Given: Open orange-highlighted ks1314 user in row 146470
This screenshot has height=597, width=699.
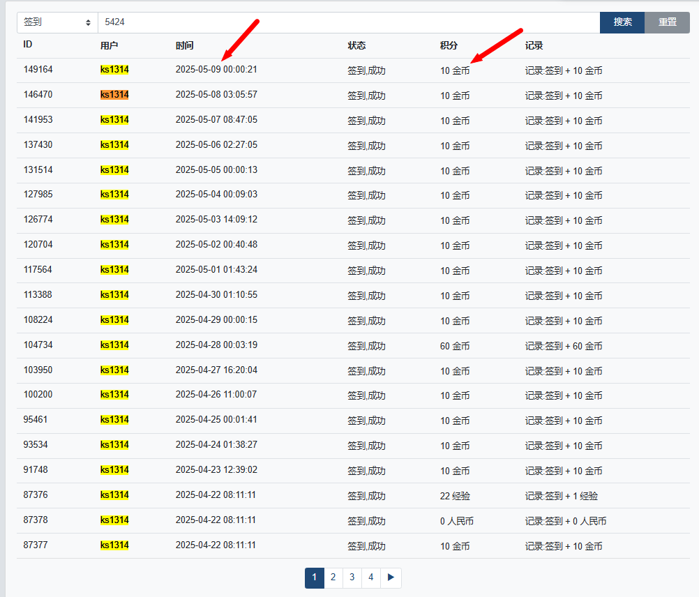Looking at the screenshot, I should tap(114, 95).
